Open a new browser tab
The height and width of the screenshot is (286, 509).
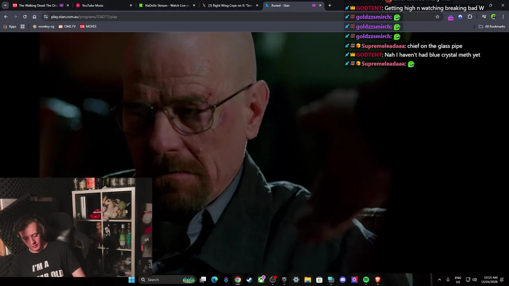(330, 6)
